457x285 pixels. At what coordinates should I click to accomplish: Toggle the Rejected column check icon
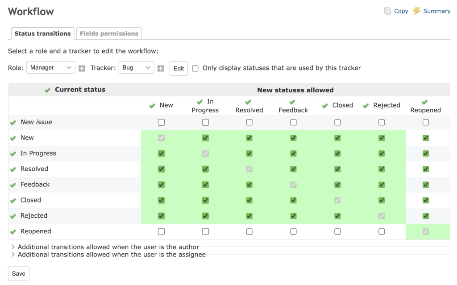[366, 105]
